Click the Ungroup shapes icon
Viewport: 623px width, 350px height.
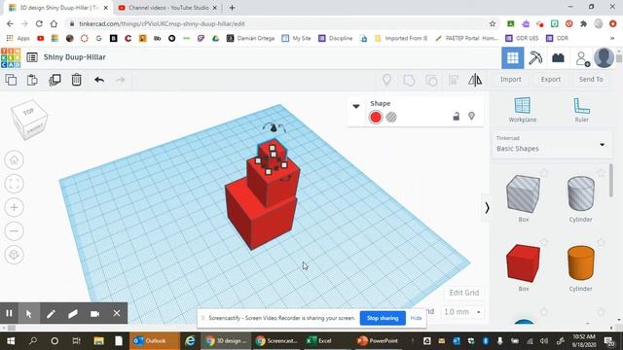tap(431, 80)
